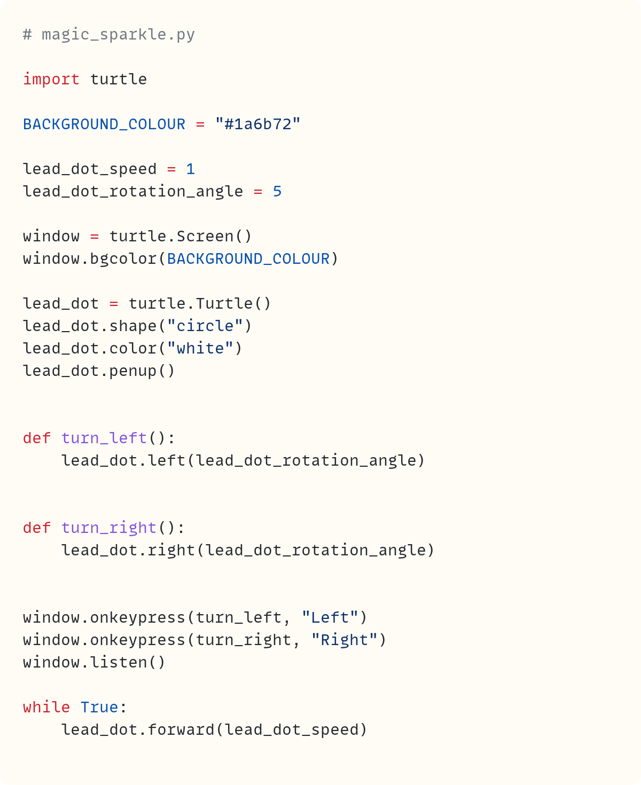Screen dimensions: 641x785
Task: Click the "Right" key string
Action: (x=344, y=640)
